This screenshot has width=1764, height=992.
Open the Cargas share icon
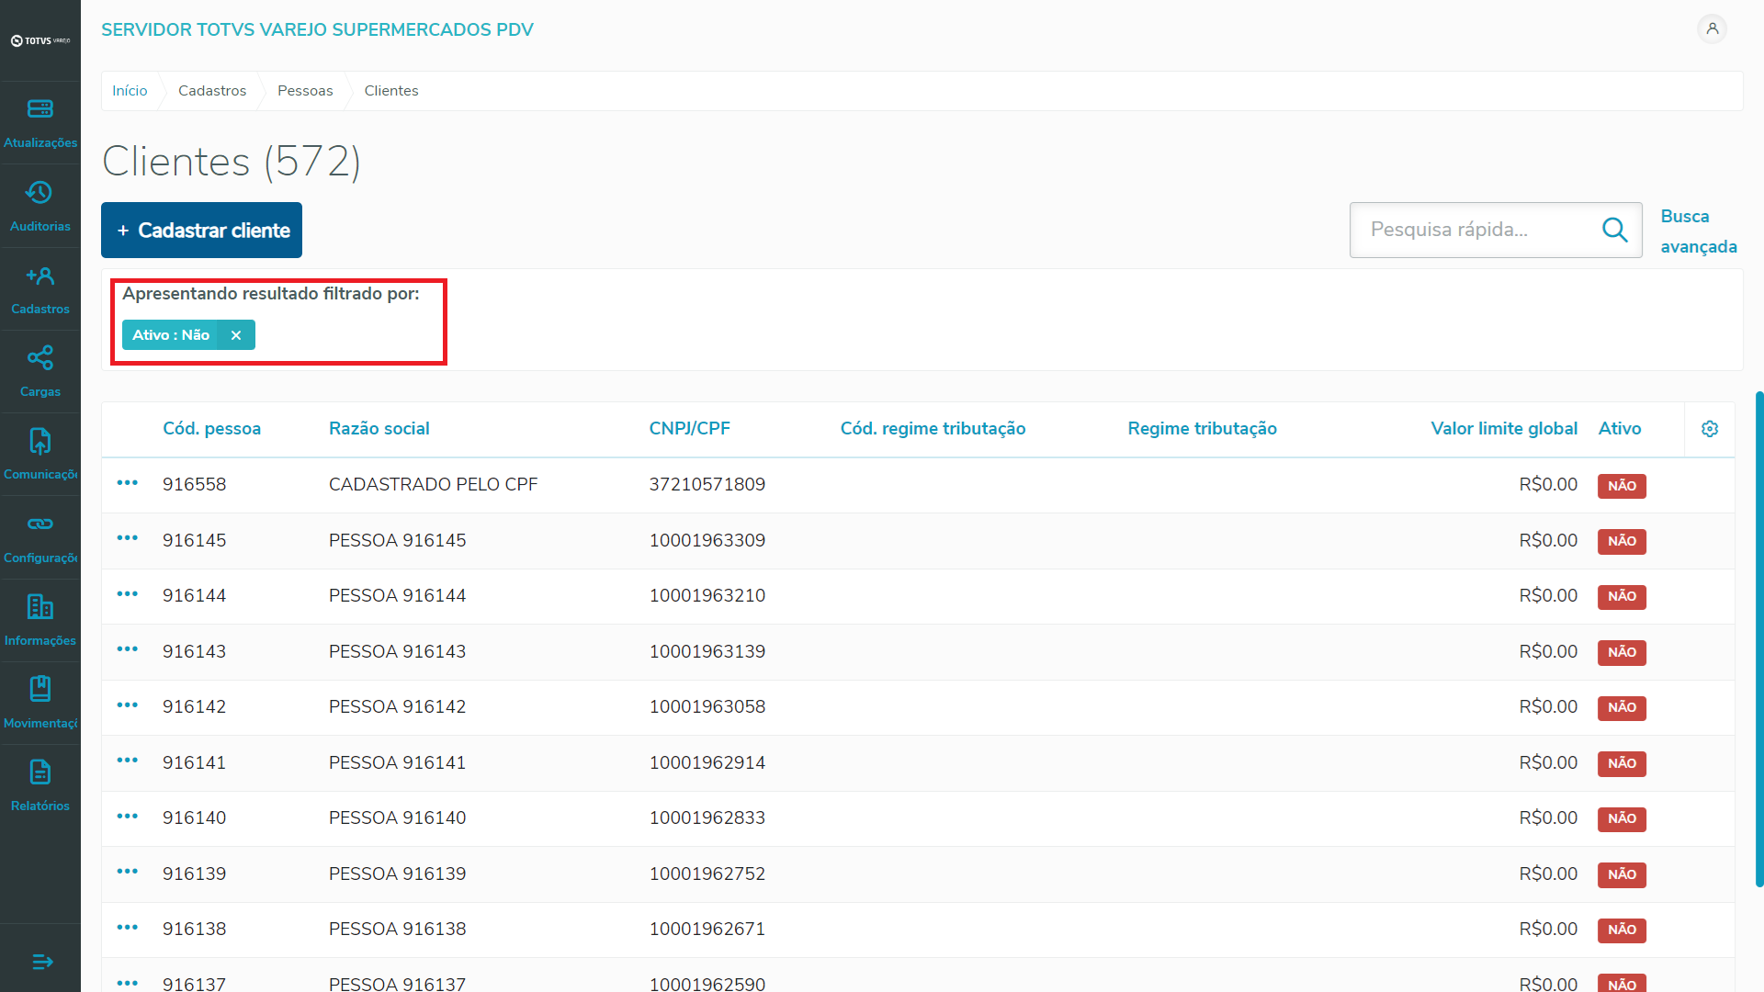(40, 358)
